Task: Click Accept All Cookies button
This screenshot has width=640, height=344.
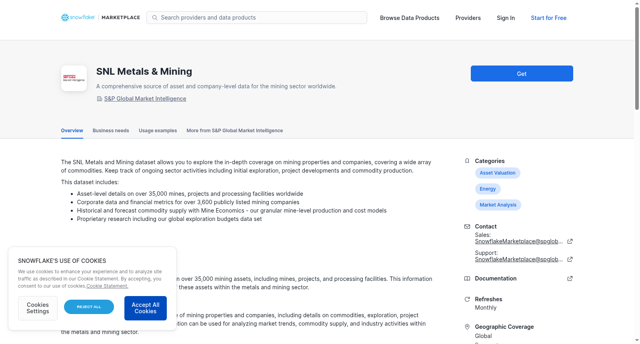Action: pyautogui.click(x=146, y=308)
